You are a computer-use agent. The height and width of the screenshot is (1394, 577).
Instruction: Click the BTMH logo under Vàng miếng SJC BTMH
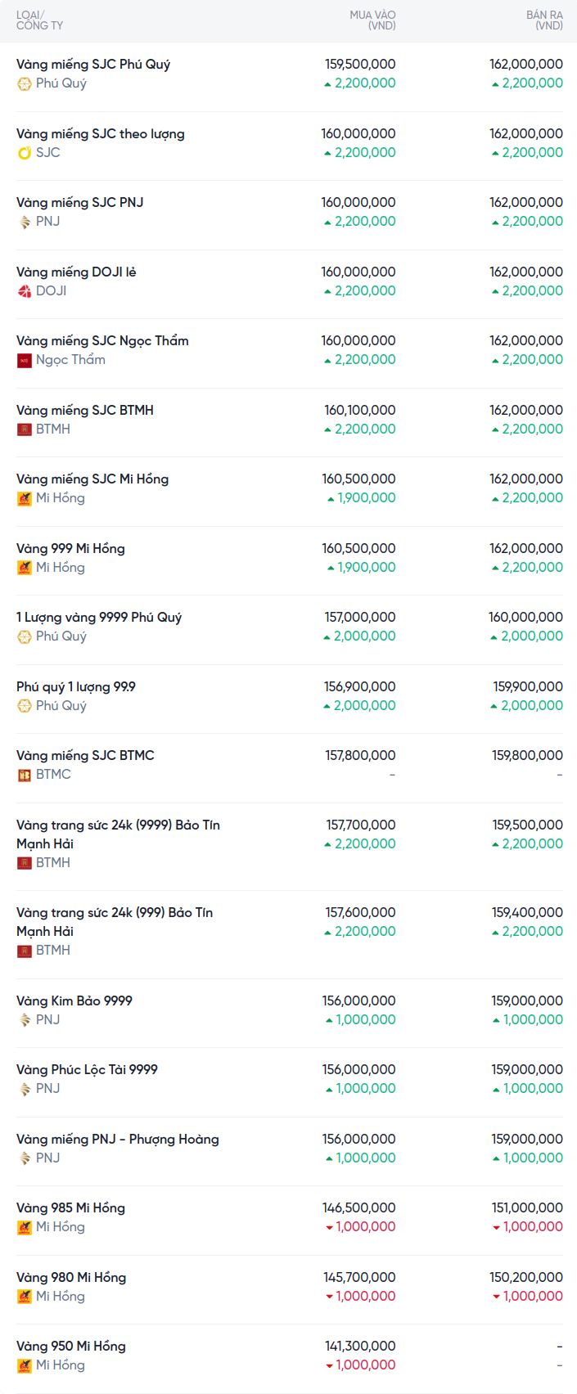[25, 429]
